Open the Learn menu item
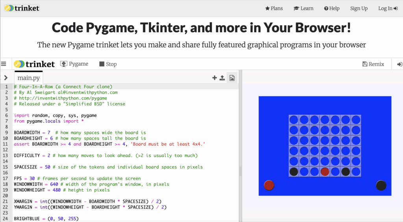403x222 pixels. (303, 8)
